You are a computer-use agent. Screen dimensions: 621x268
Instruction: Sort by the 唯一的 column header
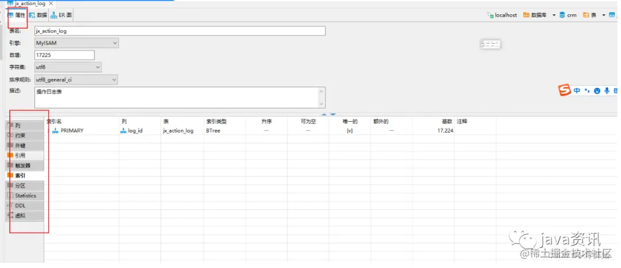click(x=350, y=121)
